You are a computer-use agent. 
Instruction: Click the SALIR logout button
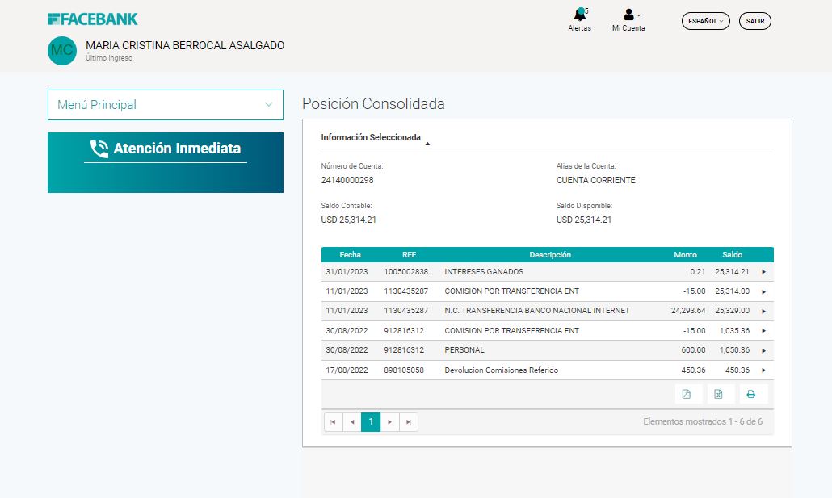(755, 21)
